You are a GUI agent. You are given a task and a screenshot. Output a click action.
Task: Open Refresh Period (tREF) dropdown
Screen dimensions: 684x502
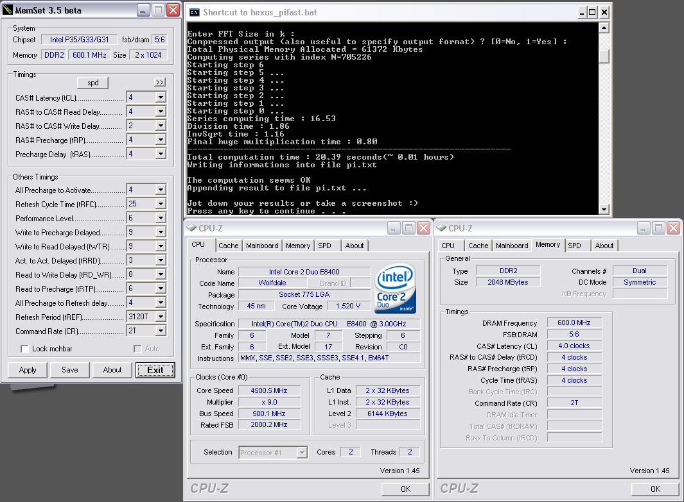pos(161,317)
